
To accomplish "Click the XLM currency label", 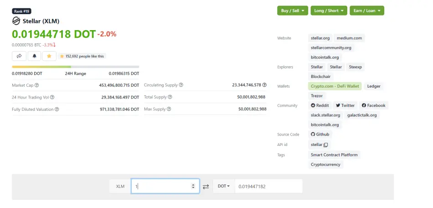I will coord(120,187).
